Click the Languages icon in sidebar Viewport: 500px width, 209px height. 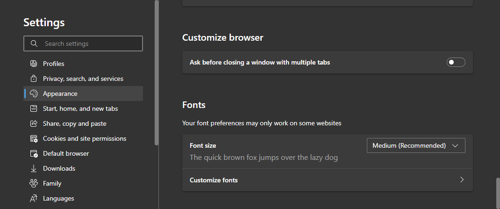click(x=33, y=198)
